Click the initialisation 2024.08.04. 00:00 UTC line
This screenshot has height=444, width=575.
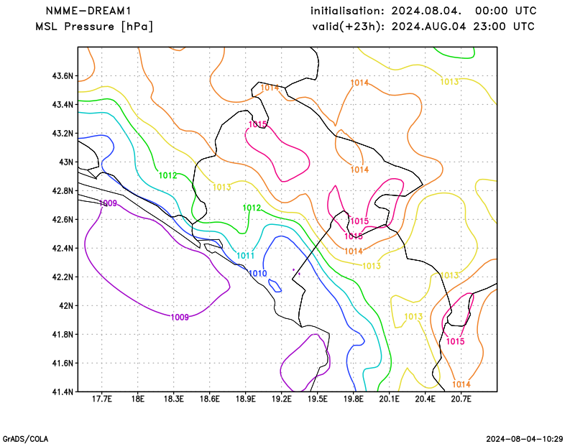pyautogui.click(x=423, y=11)
